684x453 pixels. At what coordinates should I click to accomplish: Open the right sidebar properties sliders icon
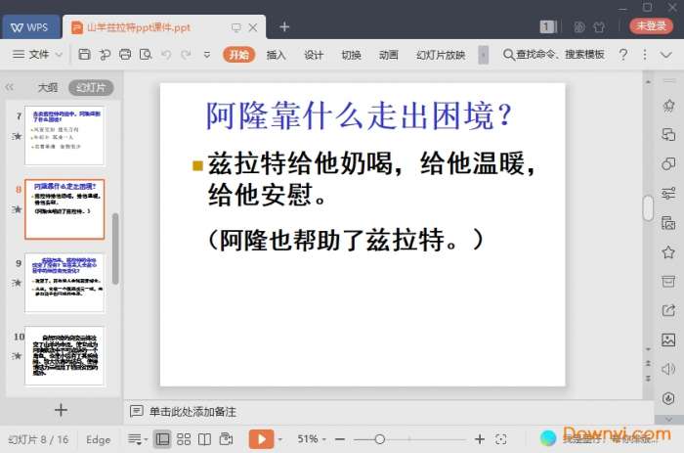coord(668,193)
